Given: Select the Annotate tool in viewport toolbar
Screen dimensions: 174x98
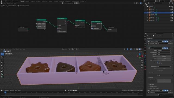Looking at the screenshot, I should coord(2,71).
